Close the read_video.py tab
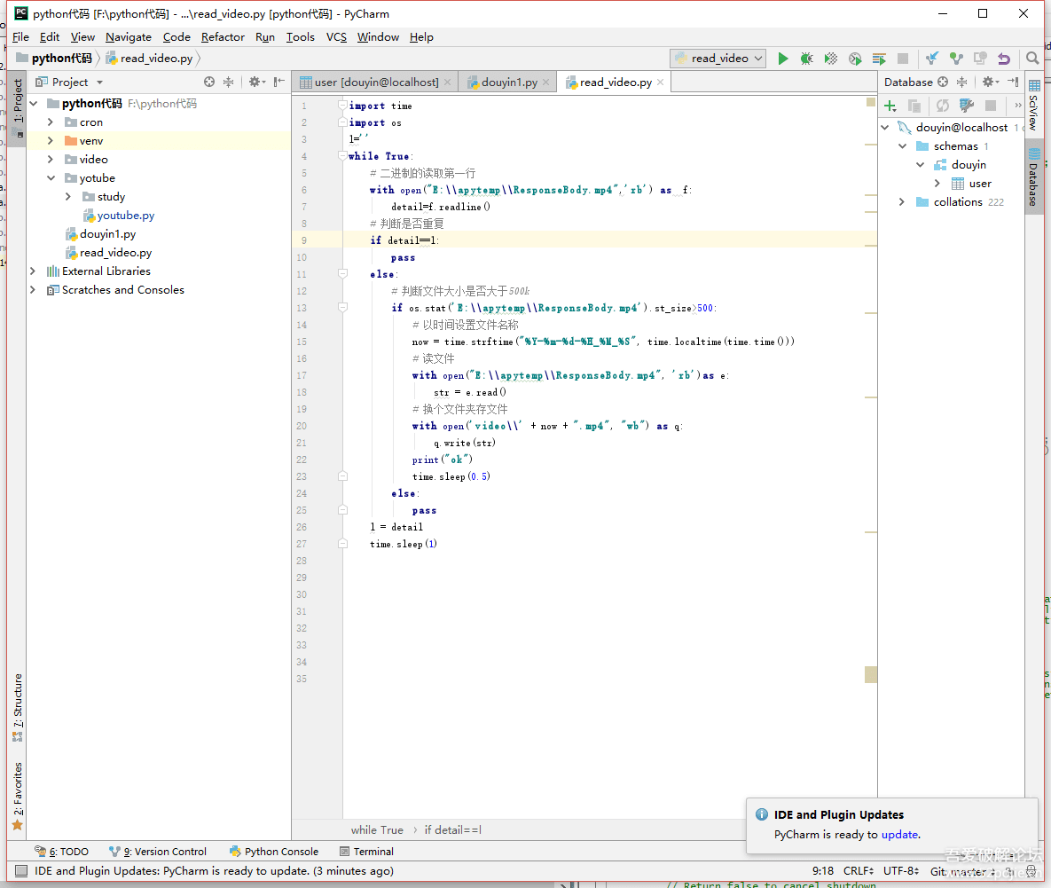The width and height of the screenshot is (1051, 888). (660, 82)
